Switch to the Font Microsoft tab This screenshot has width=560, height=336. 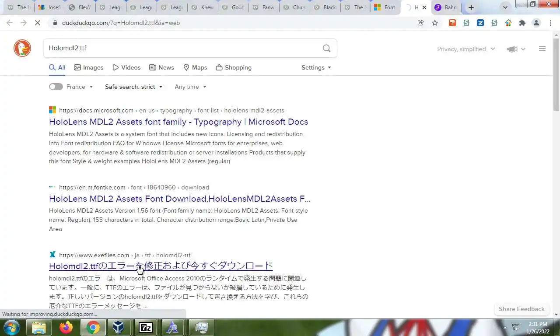[385, 7]
